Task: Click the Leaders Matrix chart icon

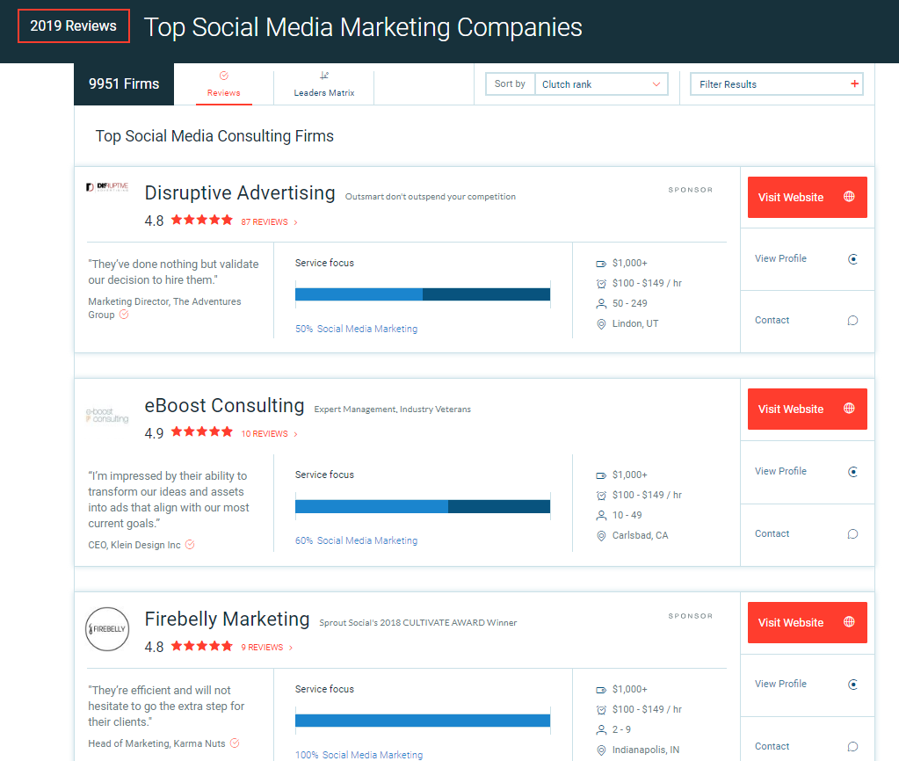Action: point(324,75)
